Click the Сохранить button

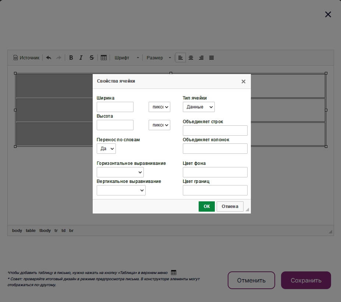(306, 280)
